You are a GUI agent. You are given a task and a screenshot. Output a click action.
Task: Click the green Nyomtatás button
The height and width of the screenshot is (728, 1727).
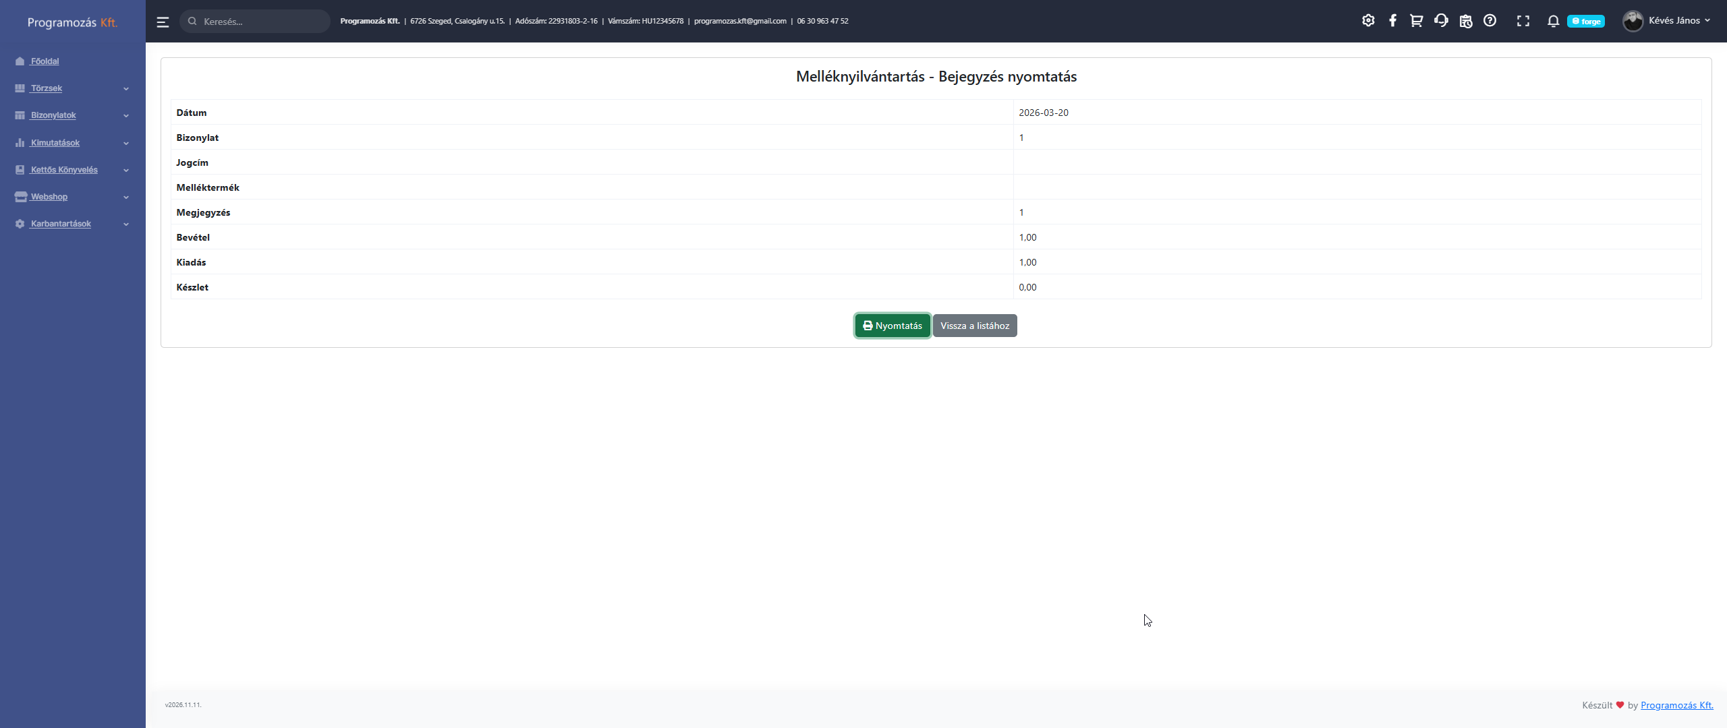(892, 326)
